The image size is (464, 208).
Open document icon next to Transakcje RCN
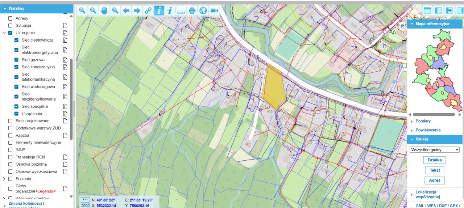(x=65, y=157)
